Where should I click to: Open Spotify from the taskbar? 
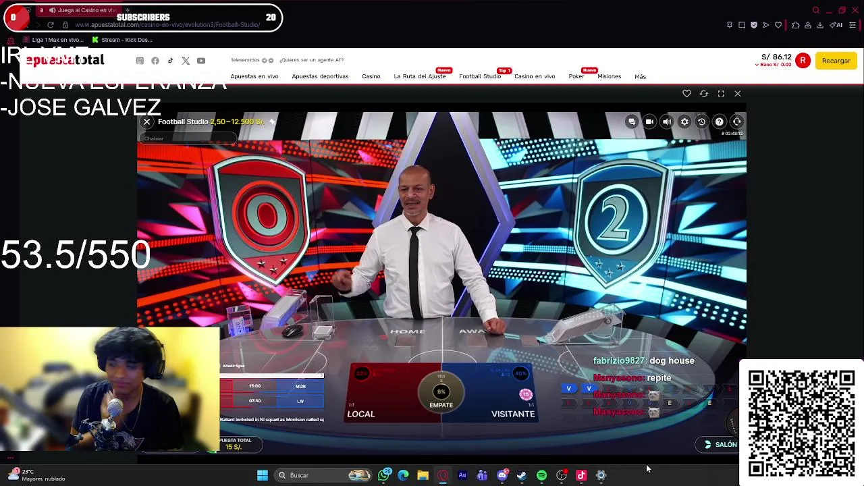pos(541,475)
